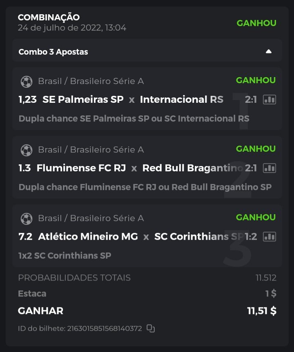The image size is (294, 352).
Task: Open stats icon for Atlético Mineiro match
Action: click(x=269, y=237)
